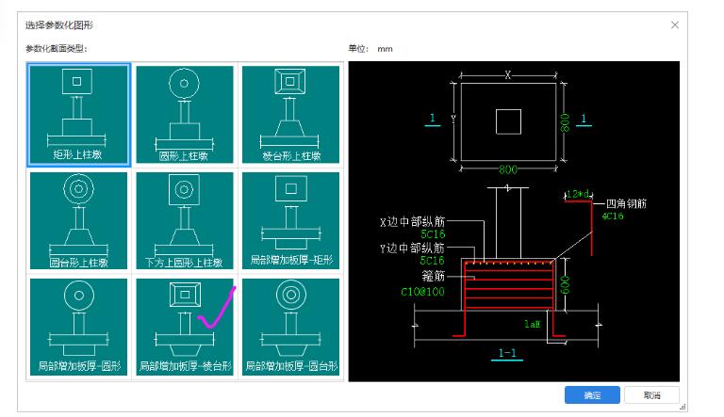
Task: Edit 5C16 under Y边中部纵筋
Action: tap(433, 261)
